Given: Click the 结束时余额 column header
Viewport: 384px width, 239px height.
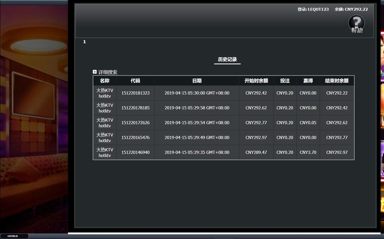Looking at the screenshot, I should pyautogui.click(x=337, y=81).
